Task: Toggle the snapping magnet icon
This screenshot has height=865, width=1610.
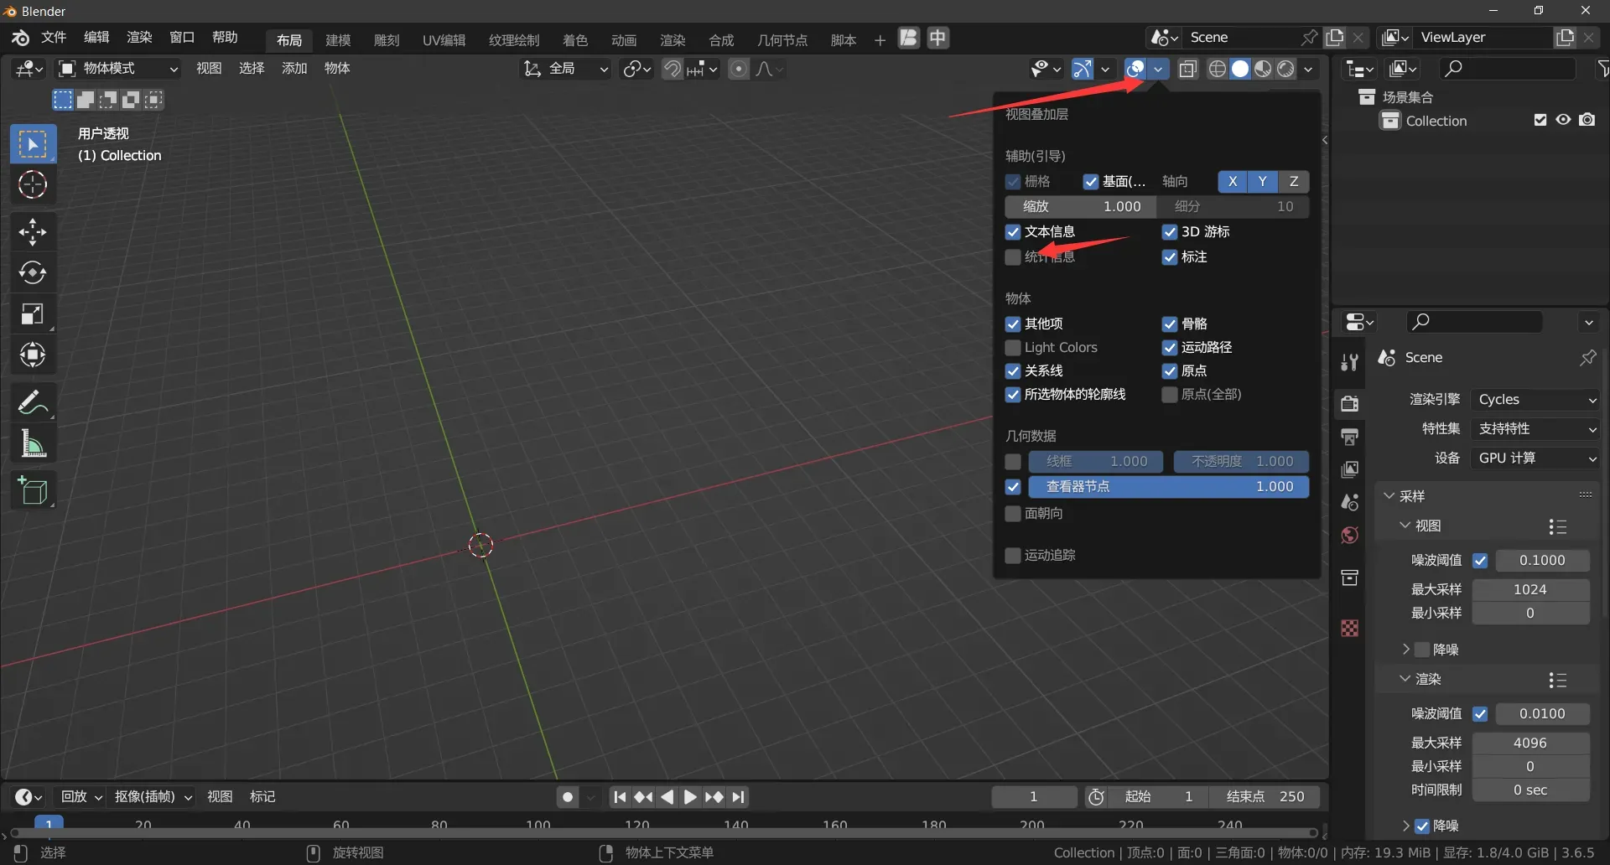Action: [673, 69]
